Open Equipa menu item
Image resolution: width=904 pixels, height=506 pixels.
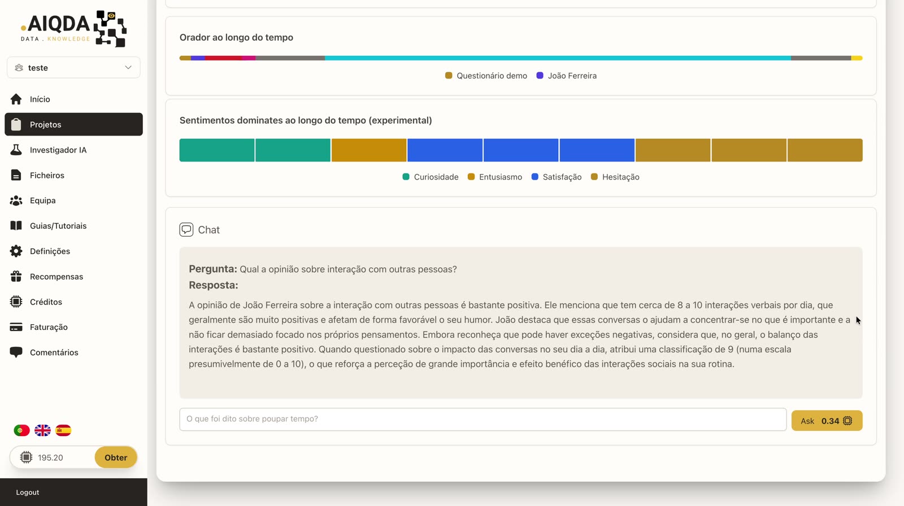click(73, 200)
